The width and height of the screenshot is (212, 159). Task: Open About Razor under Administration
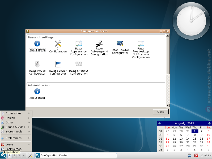click(37, 94)
